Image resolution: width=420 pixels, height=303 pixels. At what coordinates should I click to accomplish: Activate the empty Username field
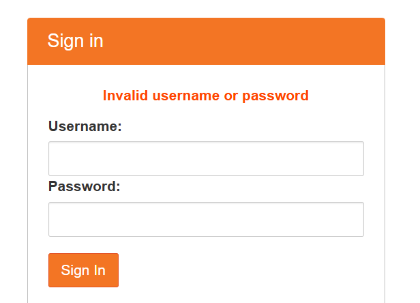[206, 158]
